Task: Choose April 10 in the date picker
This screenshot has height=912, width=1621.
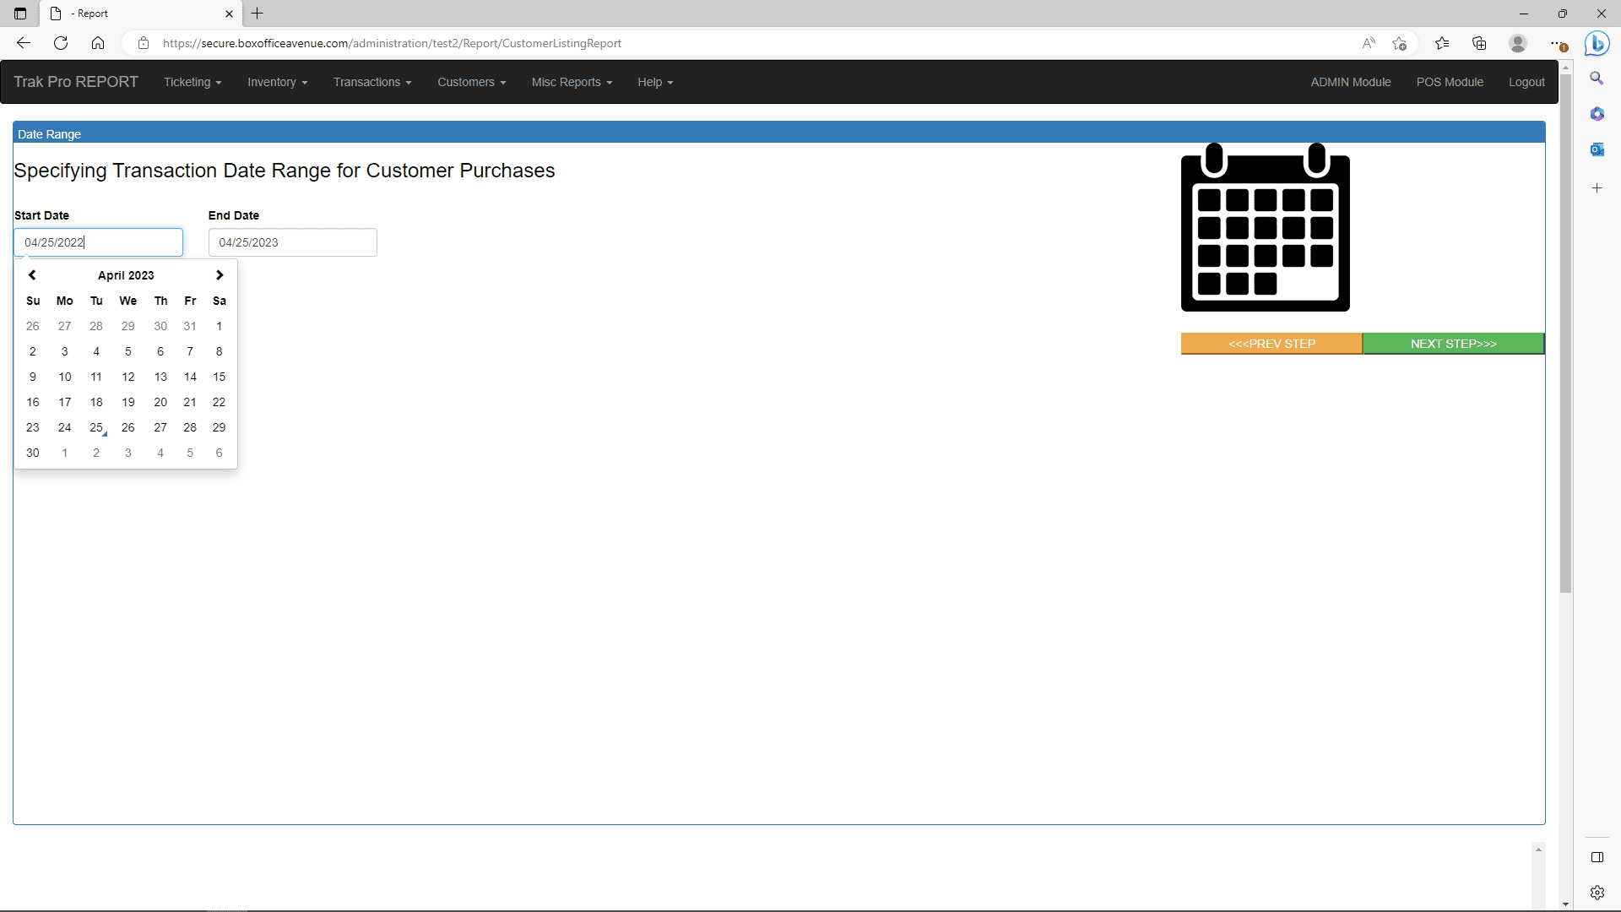Action: pos(65,377)
